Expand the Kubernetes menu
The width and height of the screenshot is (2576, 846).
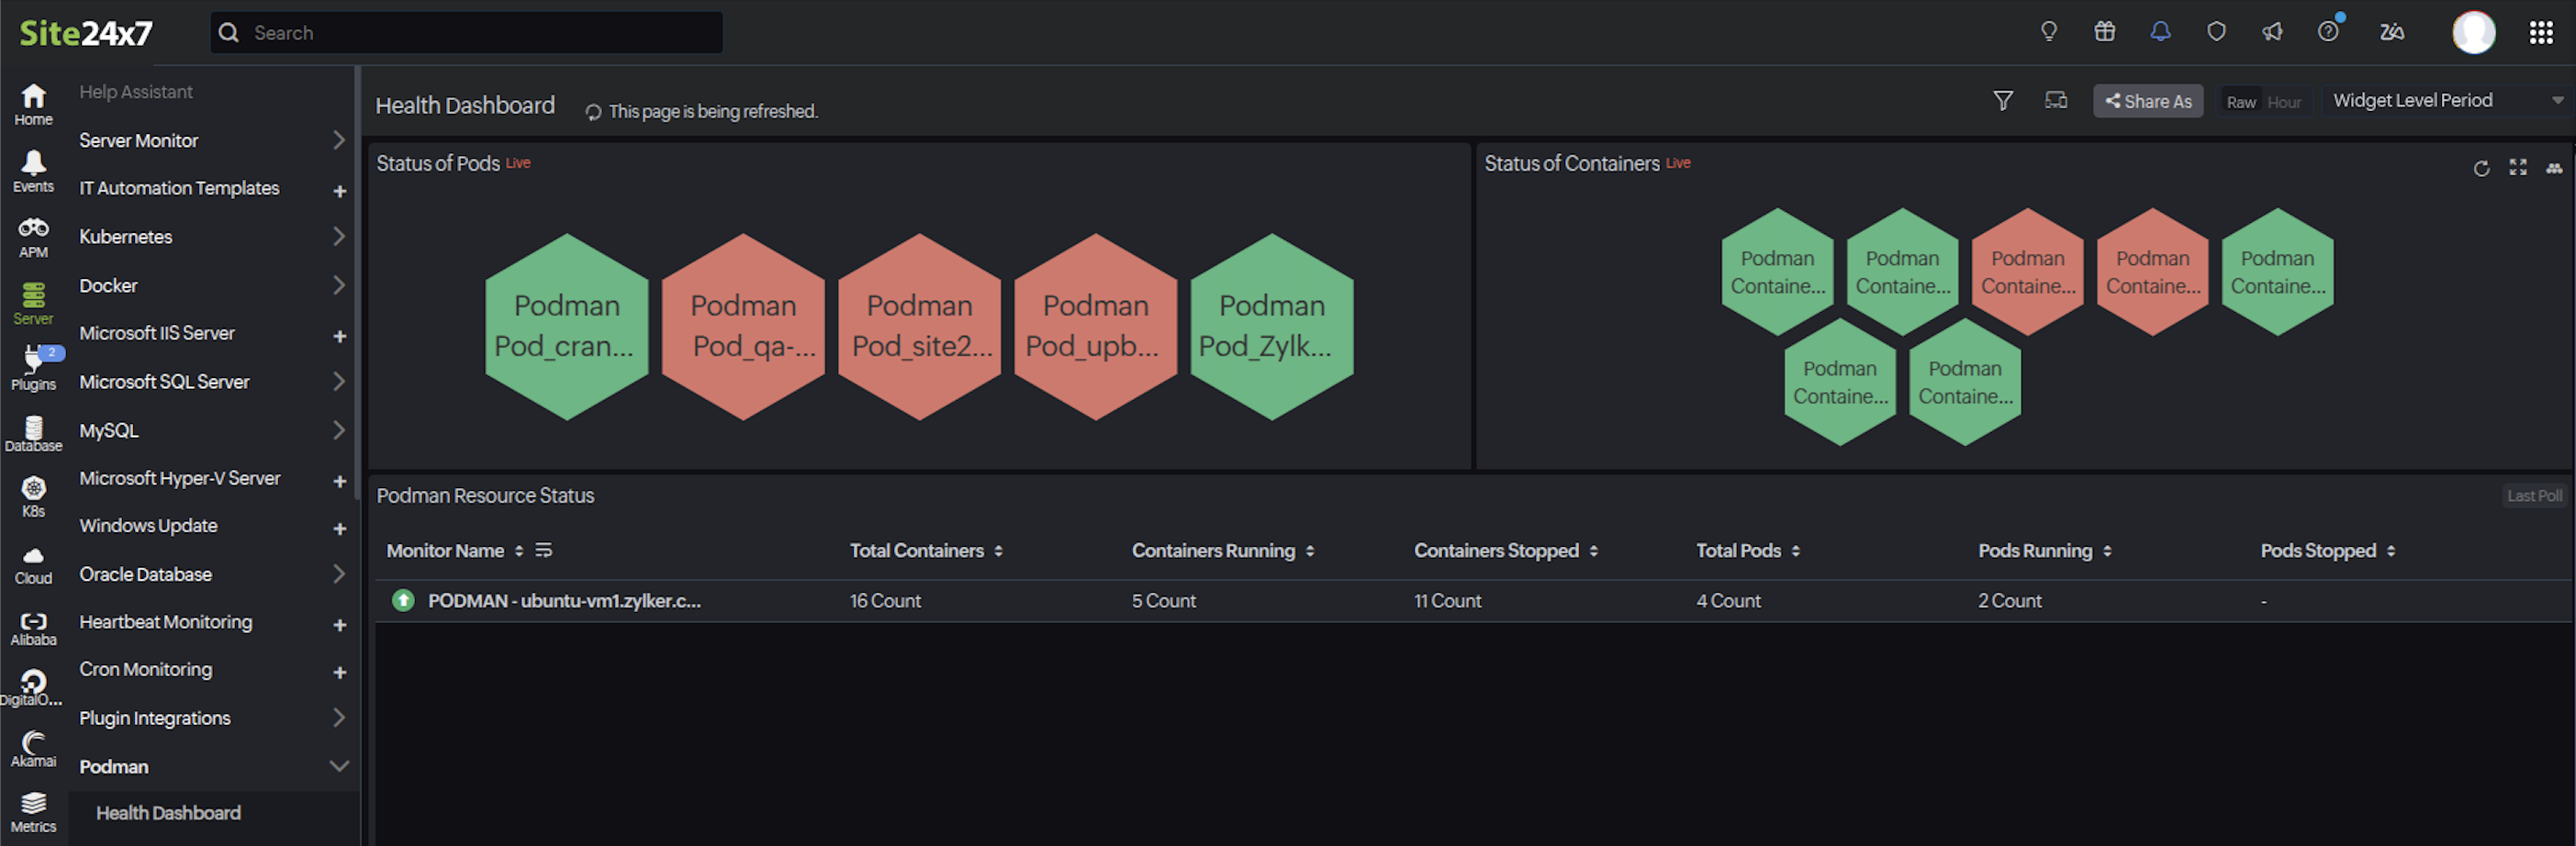[339, 237]
